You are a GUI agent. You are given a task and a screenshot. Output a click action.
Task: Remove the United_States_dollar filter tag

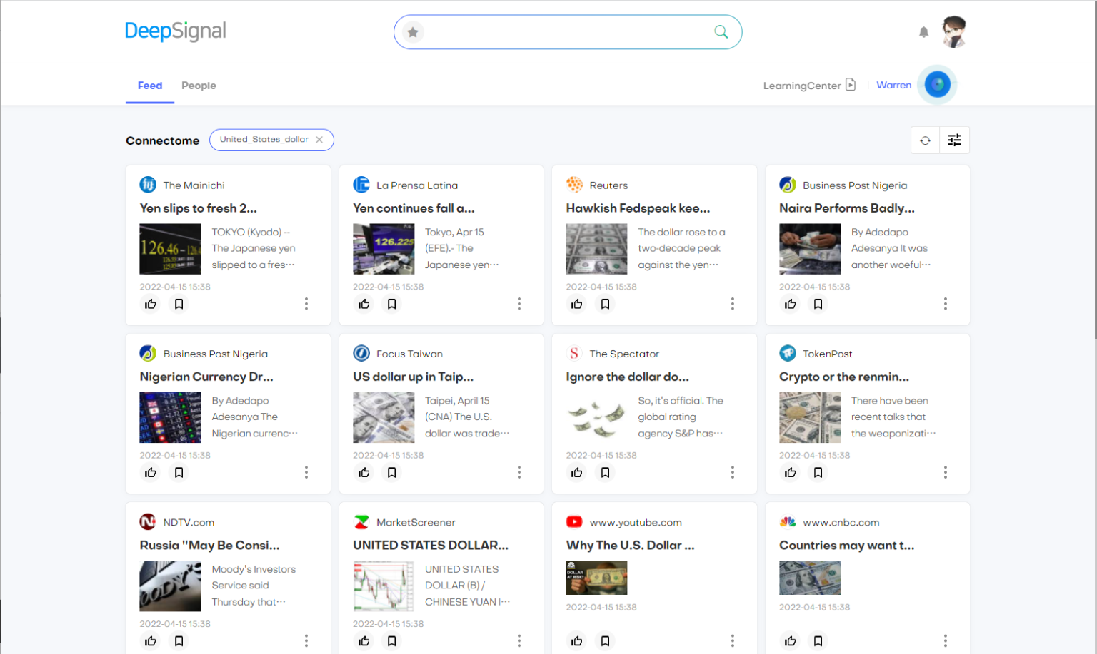pos(319,140)
